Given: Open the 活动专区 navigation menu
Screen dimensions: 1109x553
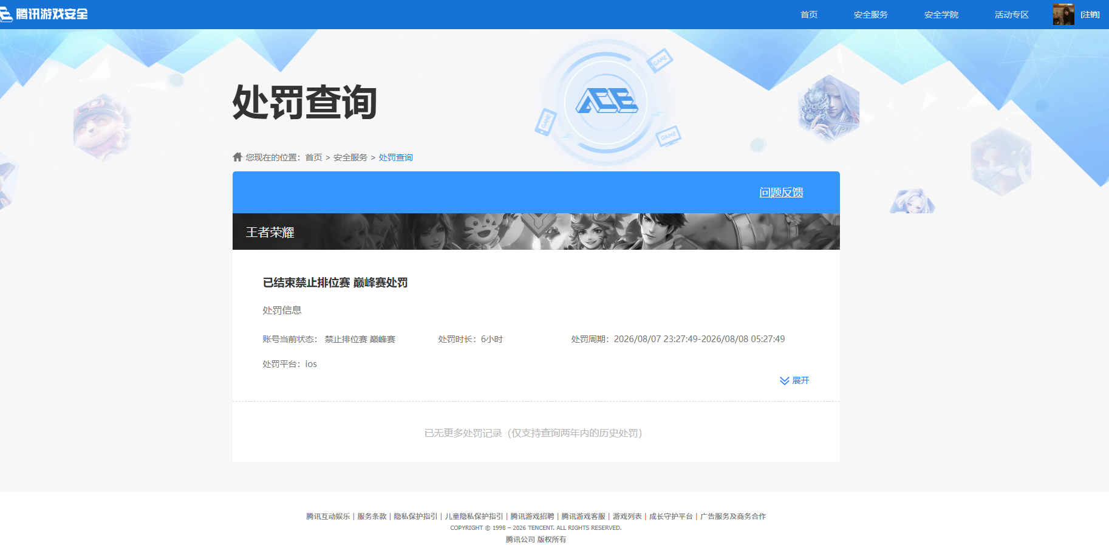Looking at the screenshot, I should pyautogui.click(x=1011, y=15).
